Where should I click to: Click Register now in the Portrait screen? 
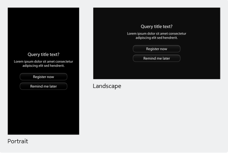click(44, 77)
